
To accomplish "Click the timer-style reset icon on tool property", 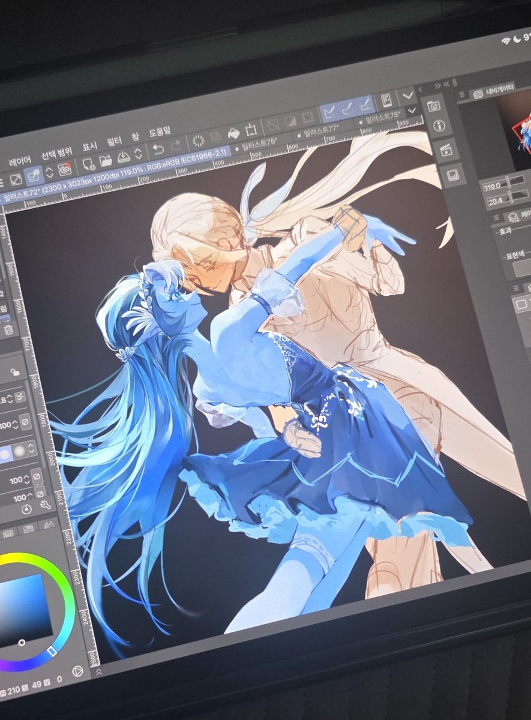I will [x=26, y=509].
